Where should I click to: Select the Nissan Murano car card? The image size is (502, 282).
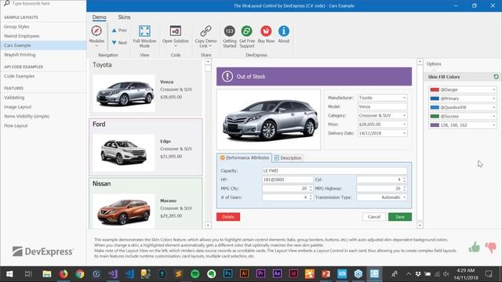(146, 204)
